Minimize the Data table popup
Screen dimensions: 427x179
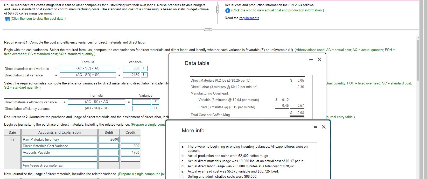[x=311, y=60]
